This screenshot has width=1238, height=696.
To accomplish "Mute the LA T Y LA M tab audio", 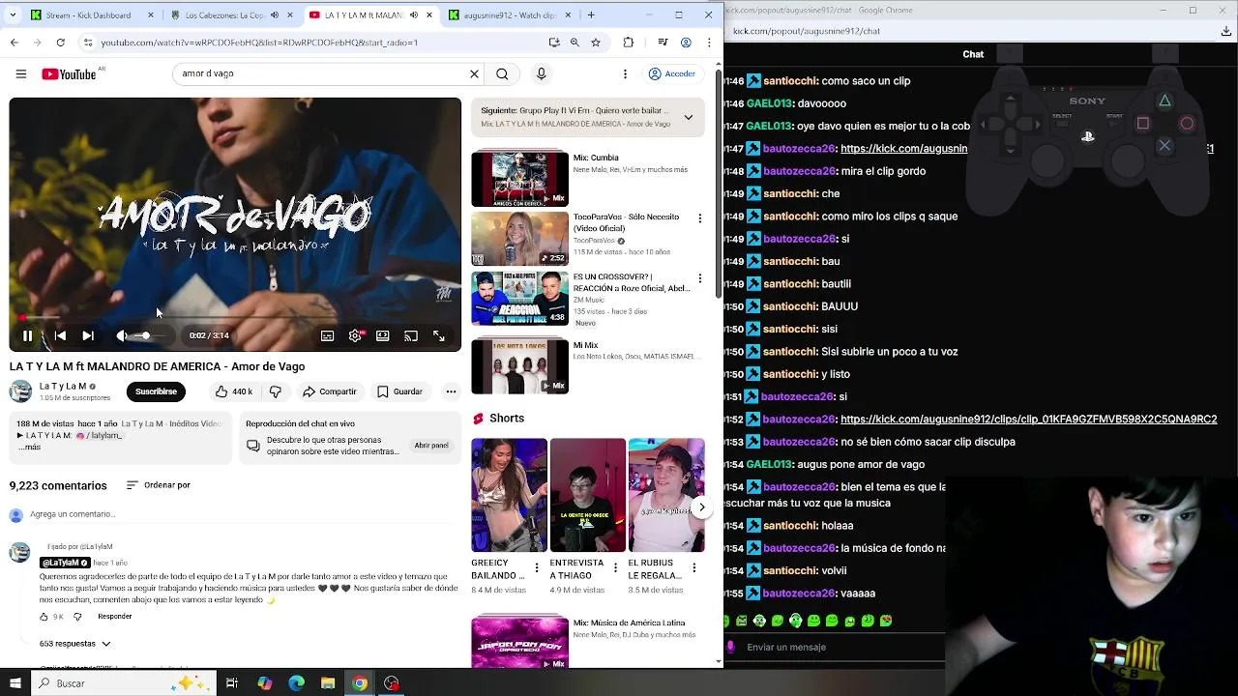I will tap(414, 14).
